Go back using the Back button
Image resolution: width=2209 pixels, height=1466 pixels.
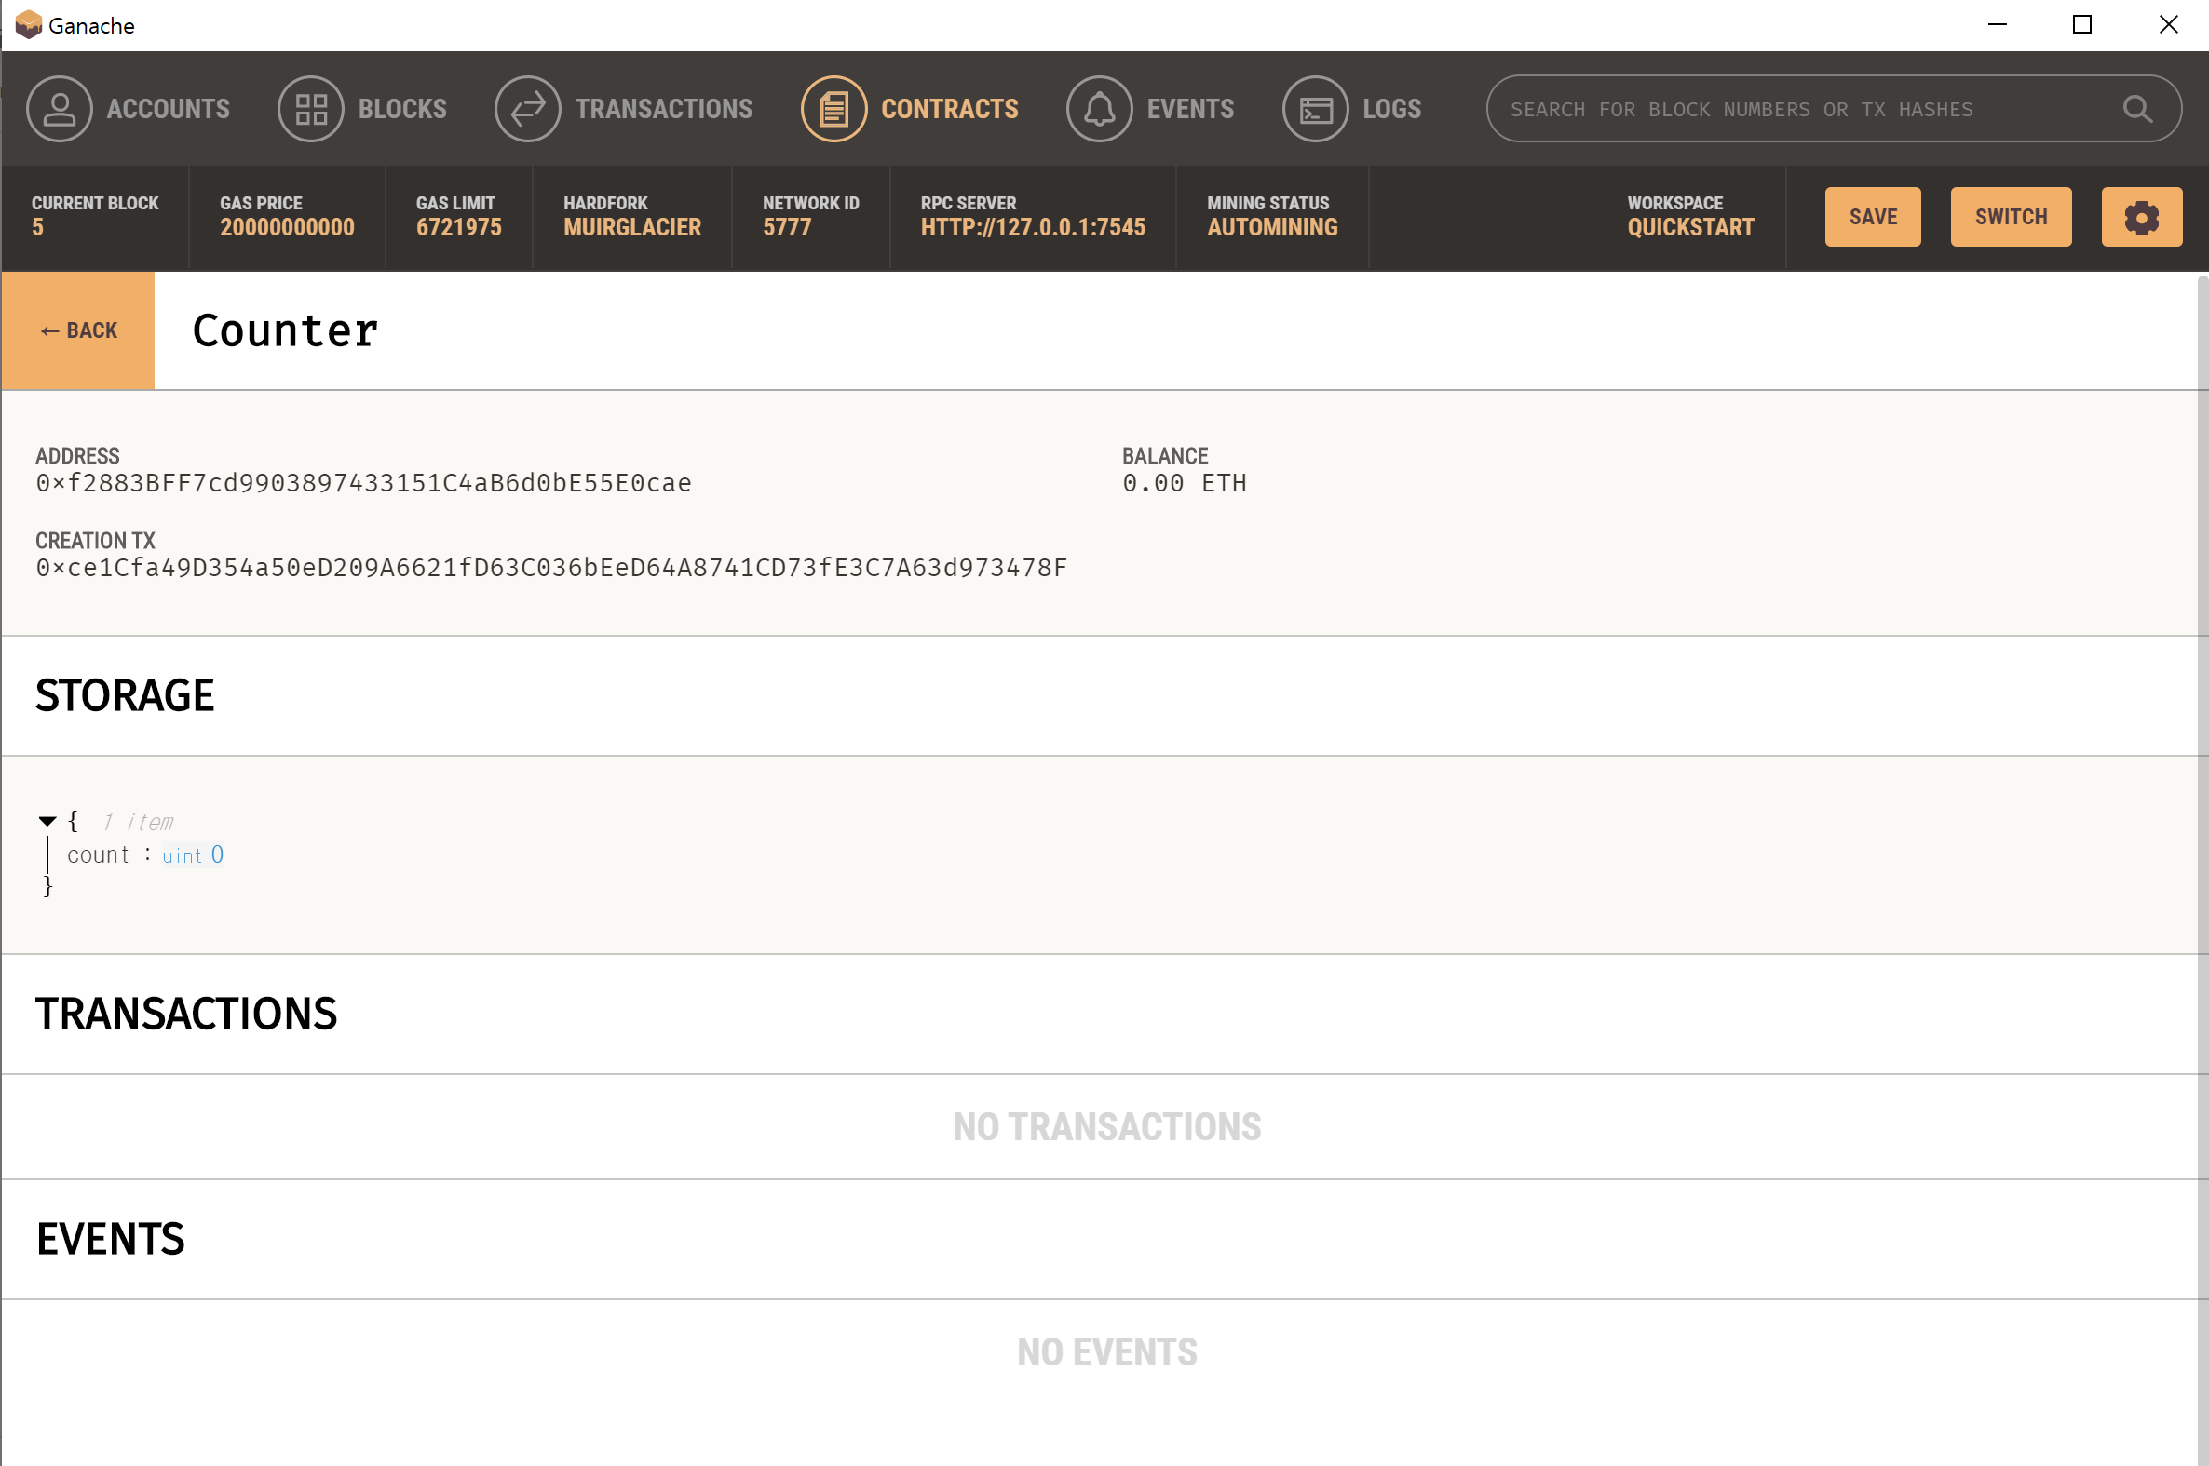78,330
